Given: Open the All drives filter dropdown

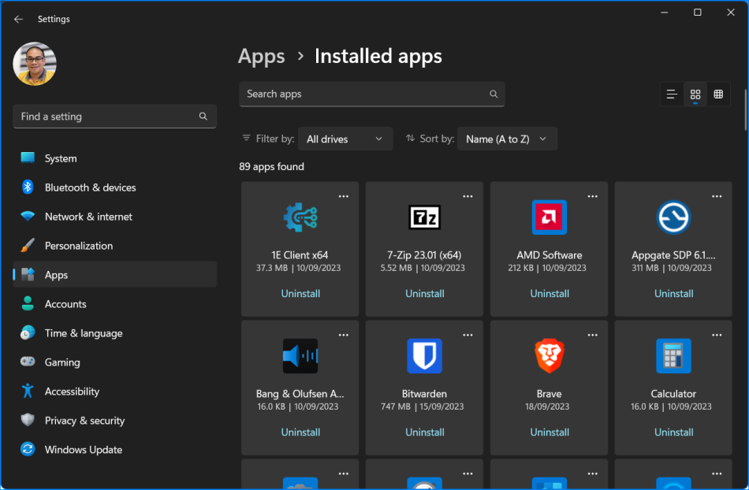Looking at the screenshot, I should coord(345,139).
